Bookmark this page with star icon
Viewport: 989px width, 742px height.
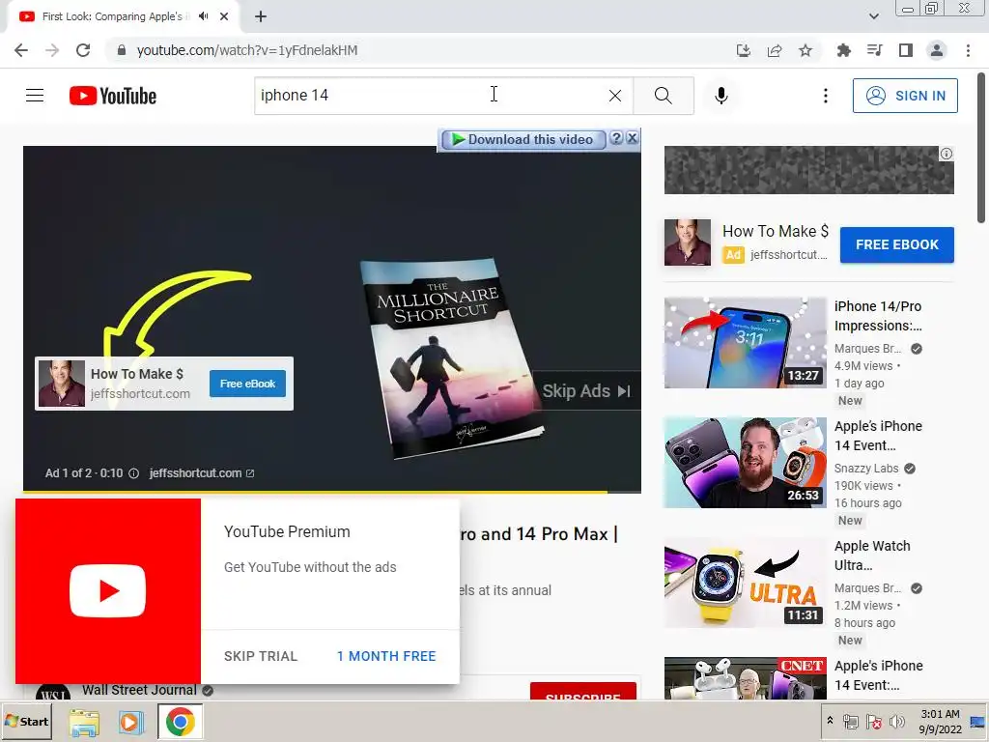[x=805, y=50]
